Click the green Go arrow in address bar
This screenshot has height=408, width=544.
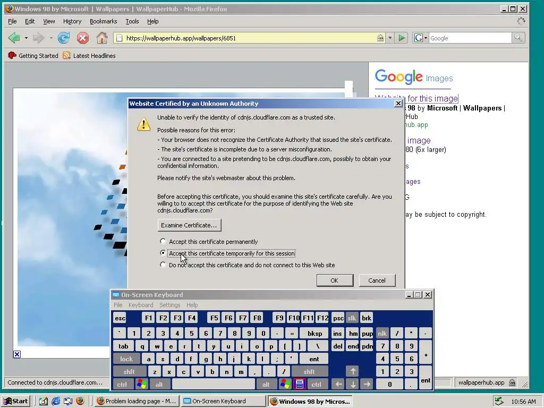tap(402, 38)
